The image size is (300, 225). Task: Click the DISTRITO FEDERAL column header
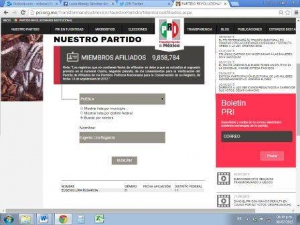[x=188, y=186]
